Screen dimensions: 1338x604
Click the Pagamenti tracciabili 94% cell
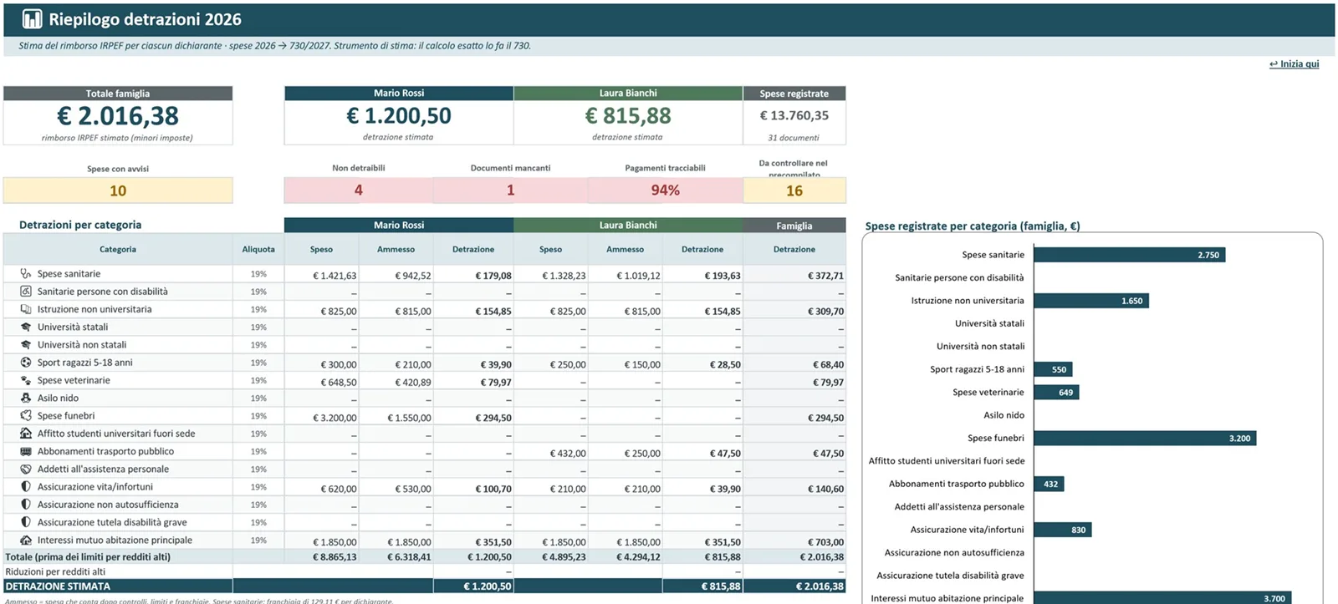(666, 190)
